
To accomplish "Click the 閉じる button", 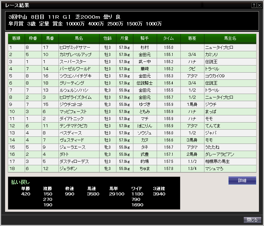I will [x=252, y=220].
